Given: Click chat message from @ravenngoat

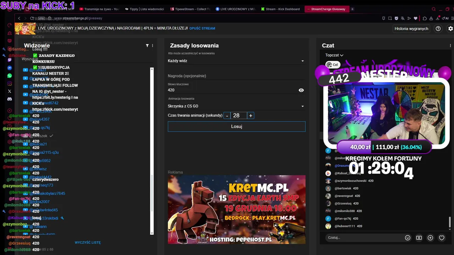Looking at the screenshot, I should [x=343, y=196].
